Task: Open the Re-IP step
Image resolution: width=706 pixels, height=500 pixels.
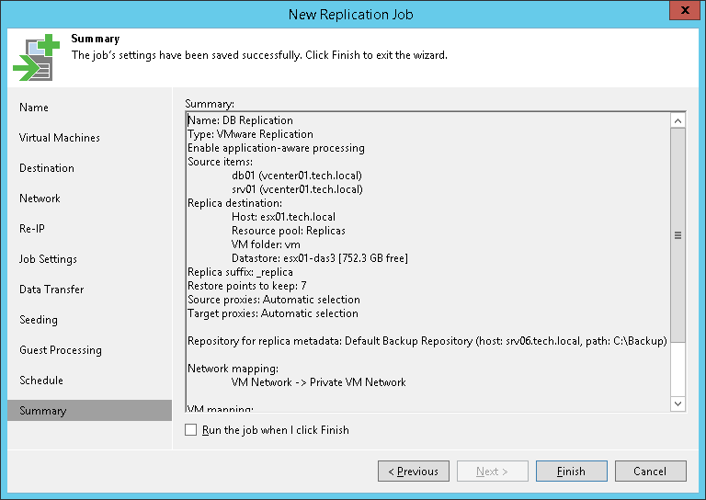Action: tap(32, 229)
